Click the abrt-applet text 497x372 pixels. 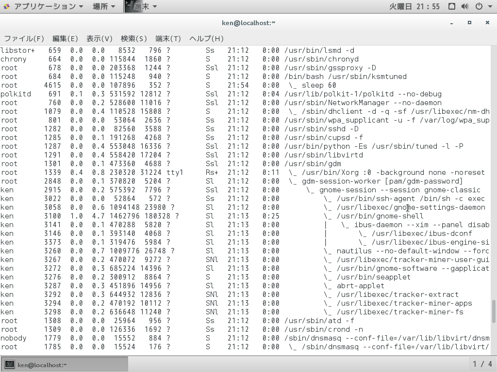[361, 286]
